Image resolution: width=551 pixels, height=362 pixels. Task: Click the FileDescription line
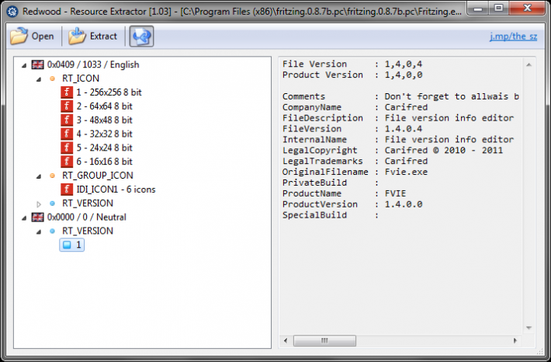(x=398, y=118)
